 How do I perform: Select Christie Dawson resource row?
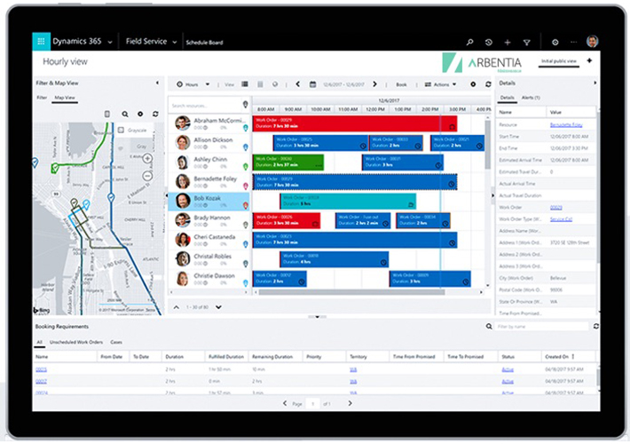[209, 279]
